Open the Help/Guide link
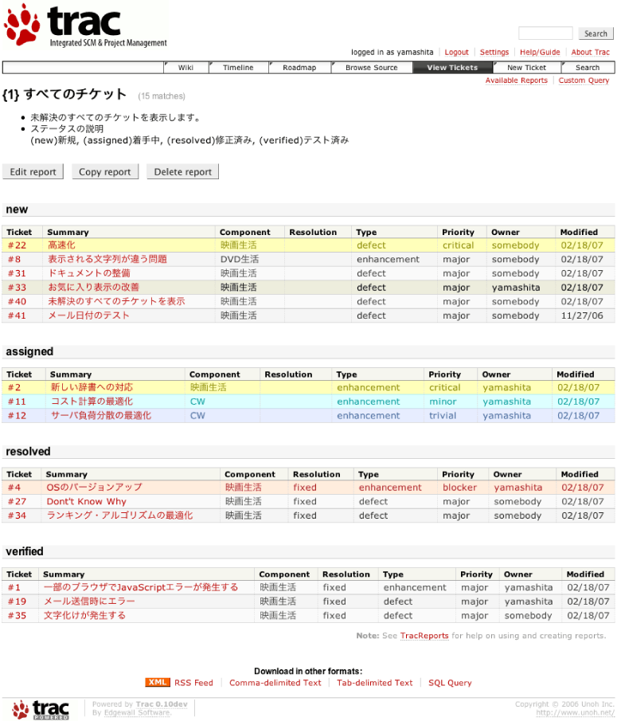 click(x=540, y=53)
